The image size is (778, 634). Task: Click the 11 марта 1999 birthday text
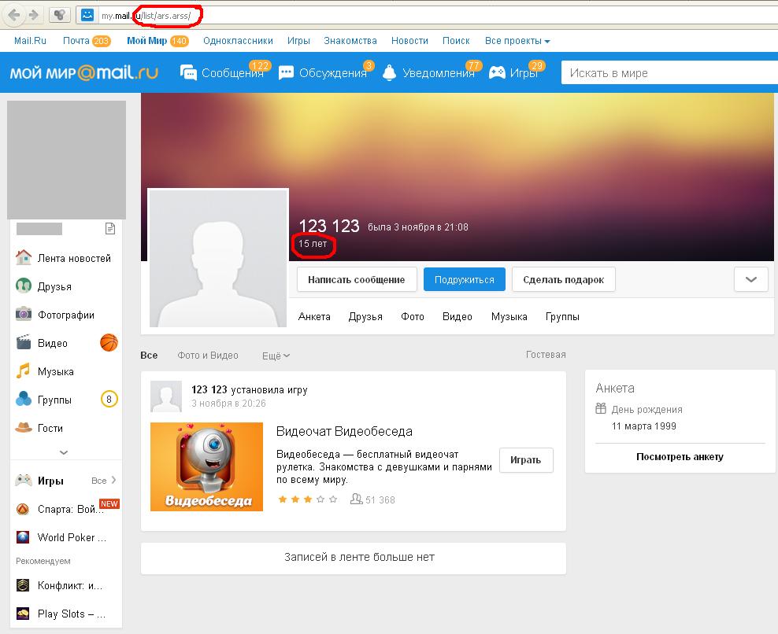pyautogui.click(x=644, y=426)
